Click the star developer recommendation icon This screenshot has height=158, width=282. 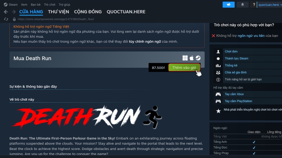pyautogui.click(x=218, y=111)
